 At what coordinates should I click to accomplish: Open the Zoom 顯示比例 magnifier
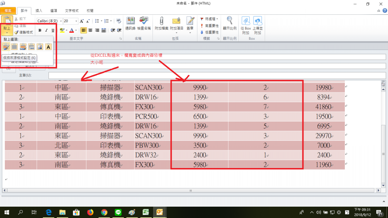point(230,23)
